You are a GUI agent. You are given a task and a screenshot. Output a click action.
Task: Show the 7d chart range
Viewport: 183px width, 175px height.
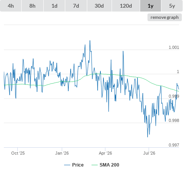pos(76,6)
